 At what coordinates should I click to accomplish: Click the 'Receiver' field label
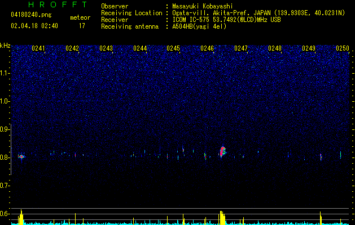pyautogui.click(x=115, y=20)
